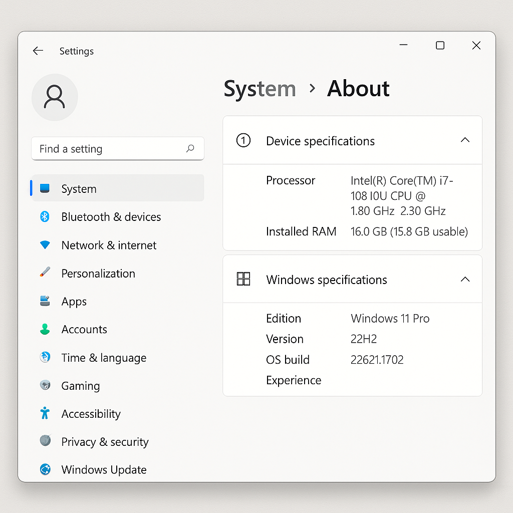Minimize the Settings window
Viewport: 513px width, 513px height.
[x=403, y=45]
